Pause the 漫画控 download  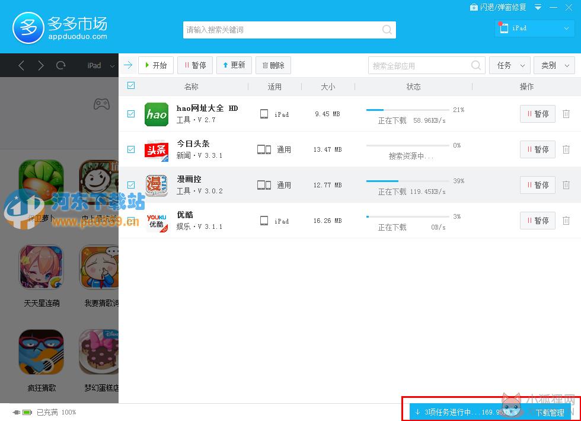coord(538,185)
